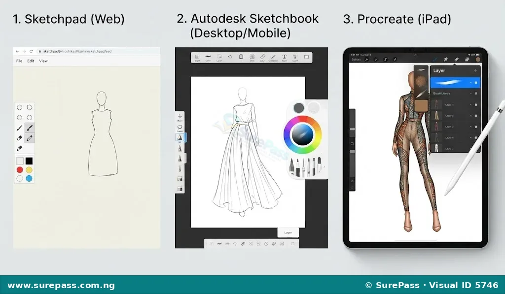Select the Move tool in Sketchbook side panel
Screen dimensions: 505x294
pyautogui.click(x=180, y=117)
